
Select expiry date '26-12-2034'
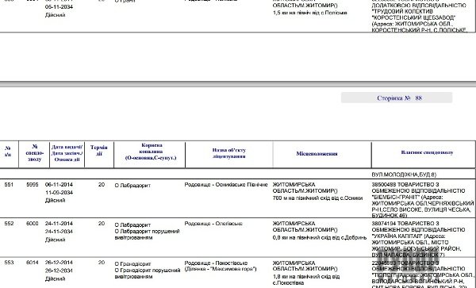click(x=59, y=271)
